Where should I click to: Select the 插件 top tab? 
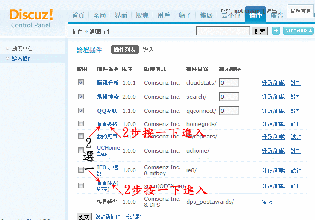tap(256, 15)
